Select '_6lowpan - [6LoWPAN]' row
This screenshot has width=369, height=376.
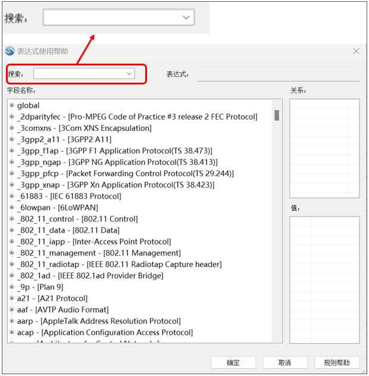point(58,208)
